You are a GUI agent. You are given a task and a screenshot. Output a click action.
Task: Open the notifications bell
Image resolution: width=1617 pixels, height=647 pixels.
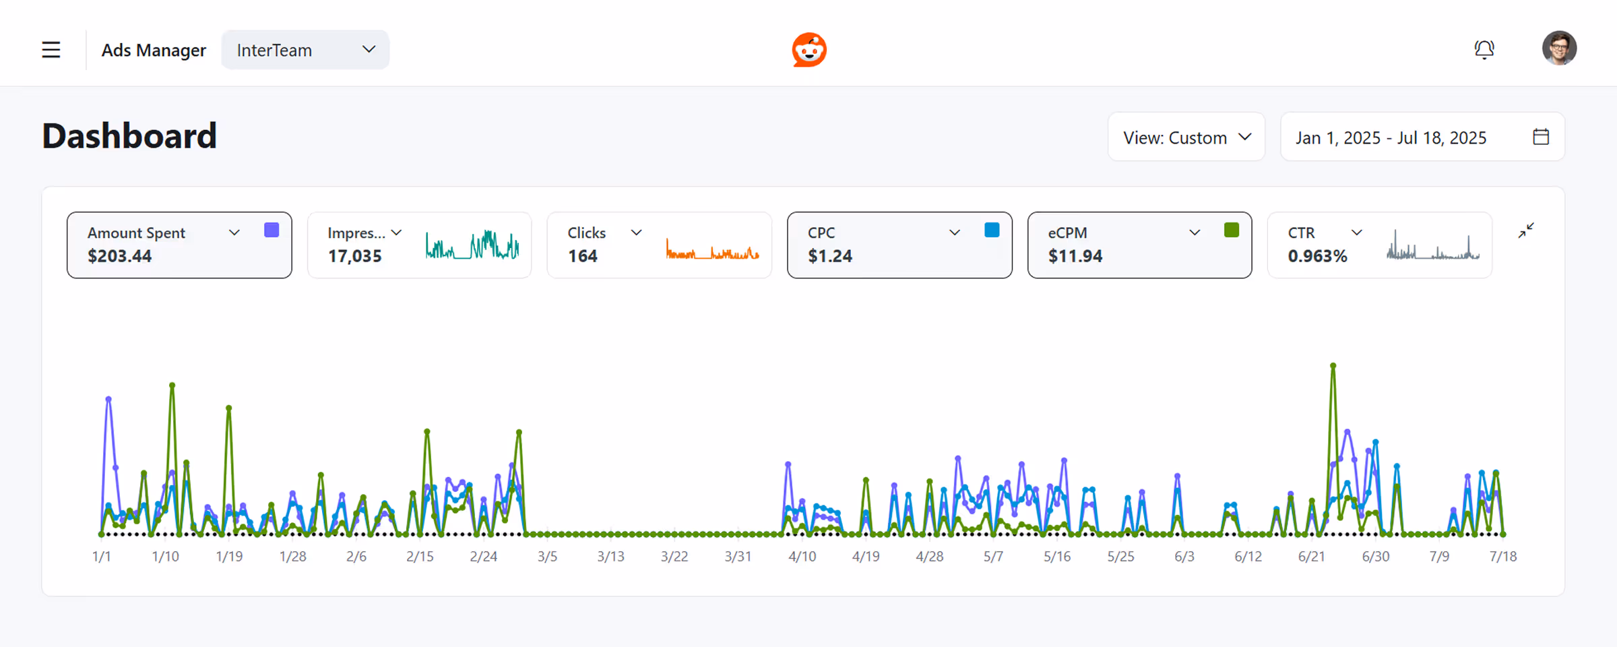click(x=1484, y=49)
